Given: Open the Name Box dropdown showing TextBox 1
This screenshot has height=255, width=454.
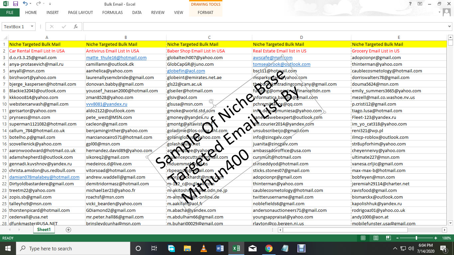Looking at the screenshot, I should pyautogui.click(x=32, y=26).
